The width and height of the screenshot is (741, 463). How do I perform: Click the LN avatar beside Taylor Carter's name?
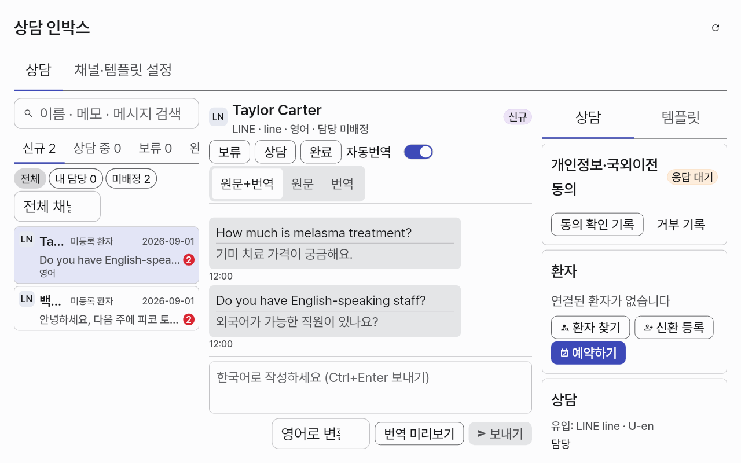(218, 117)
